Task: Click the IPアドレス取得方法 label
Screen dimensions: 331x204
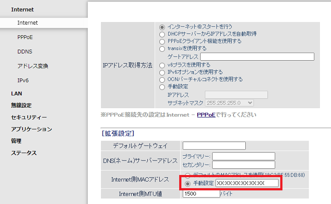Action: pos(127,65)
